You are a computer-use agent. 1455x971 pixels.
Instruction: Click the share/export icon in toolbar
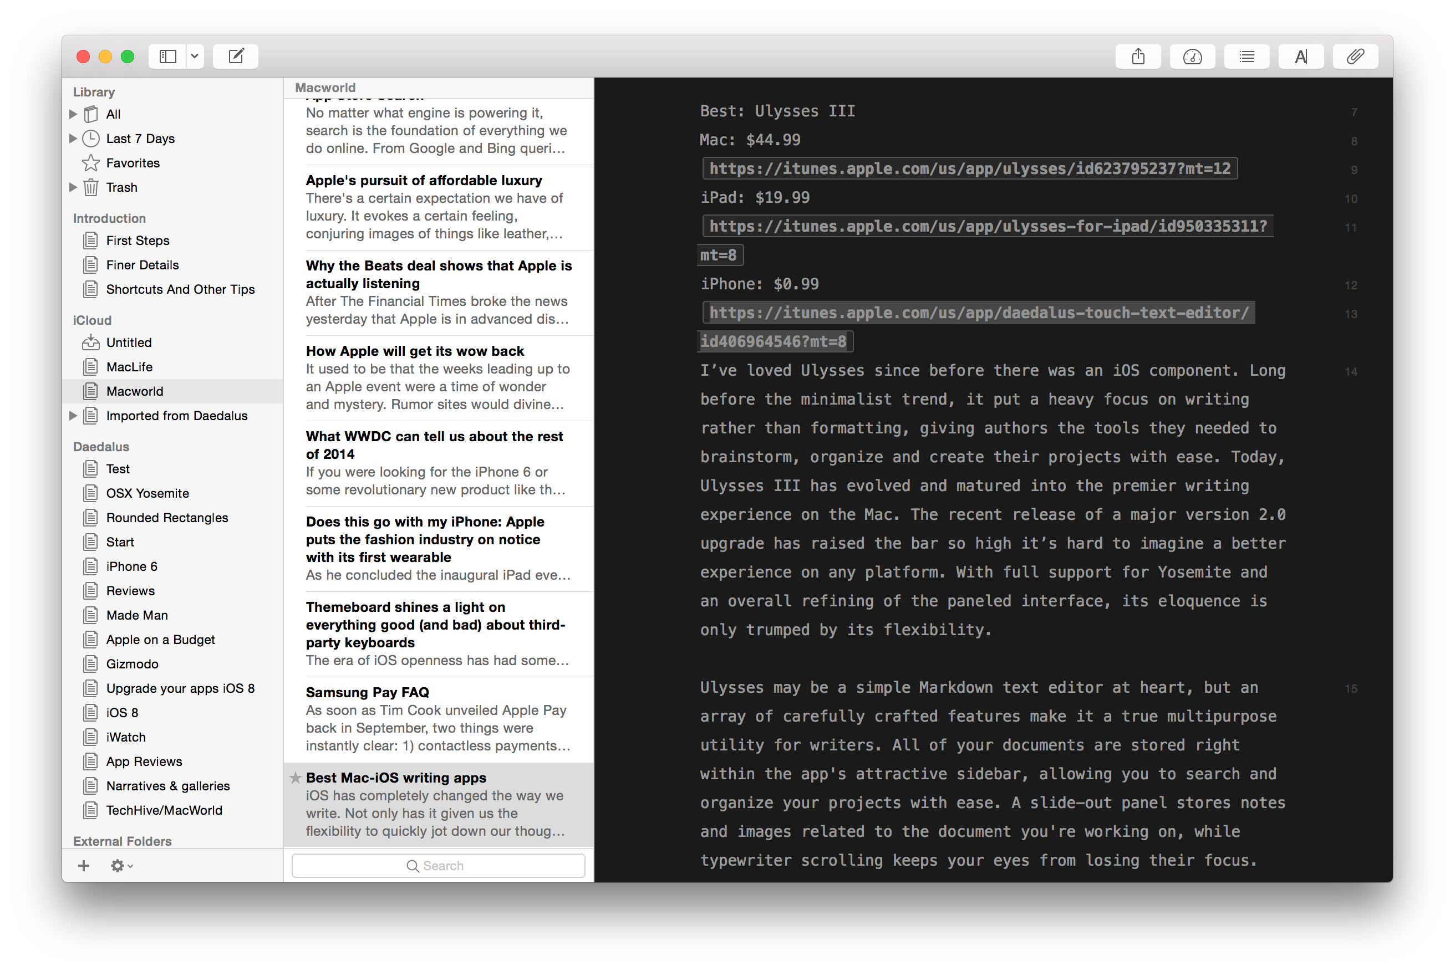click(x=1138, y=57)
